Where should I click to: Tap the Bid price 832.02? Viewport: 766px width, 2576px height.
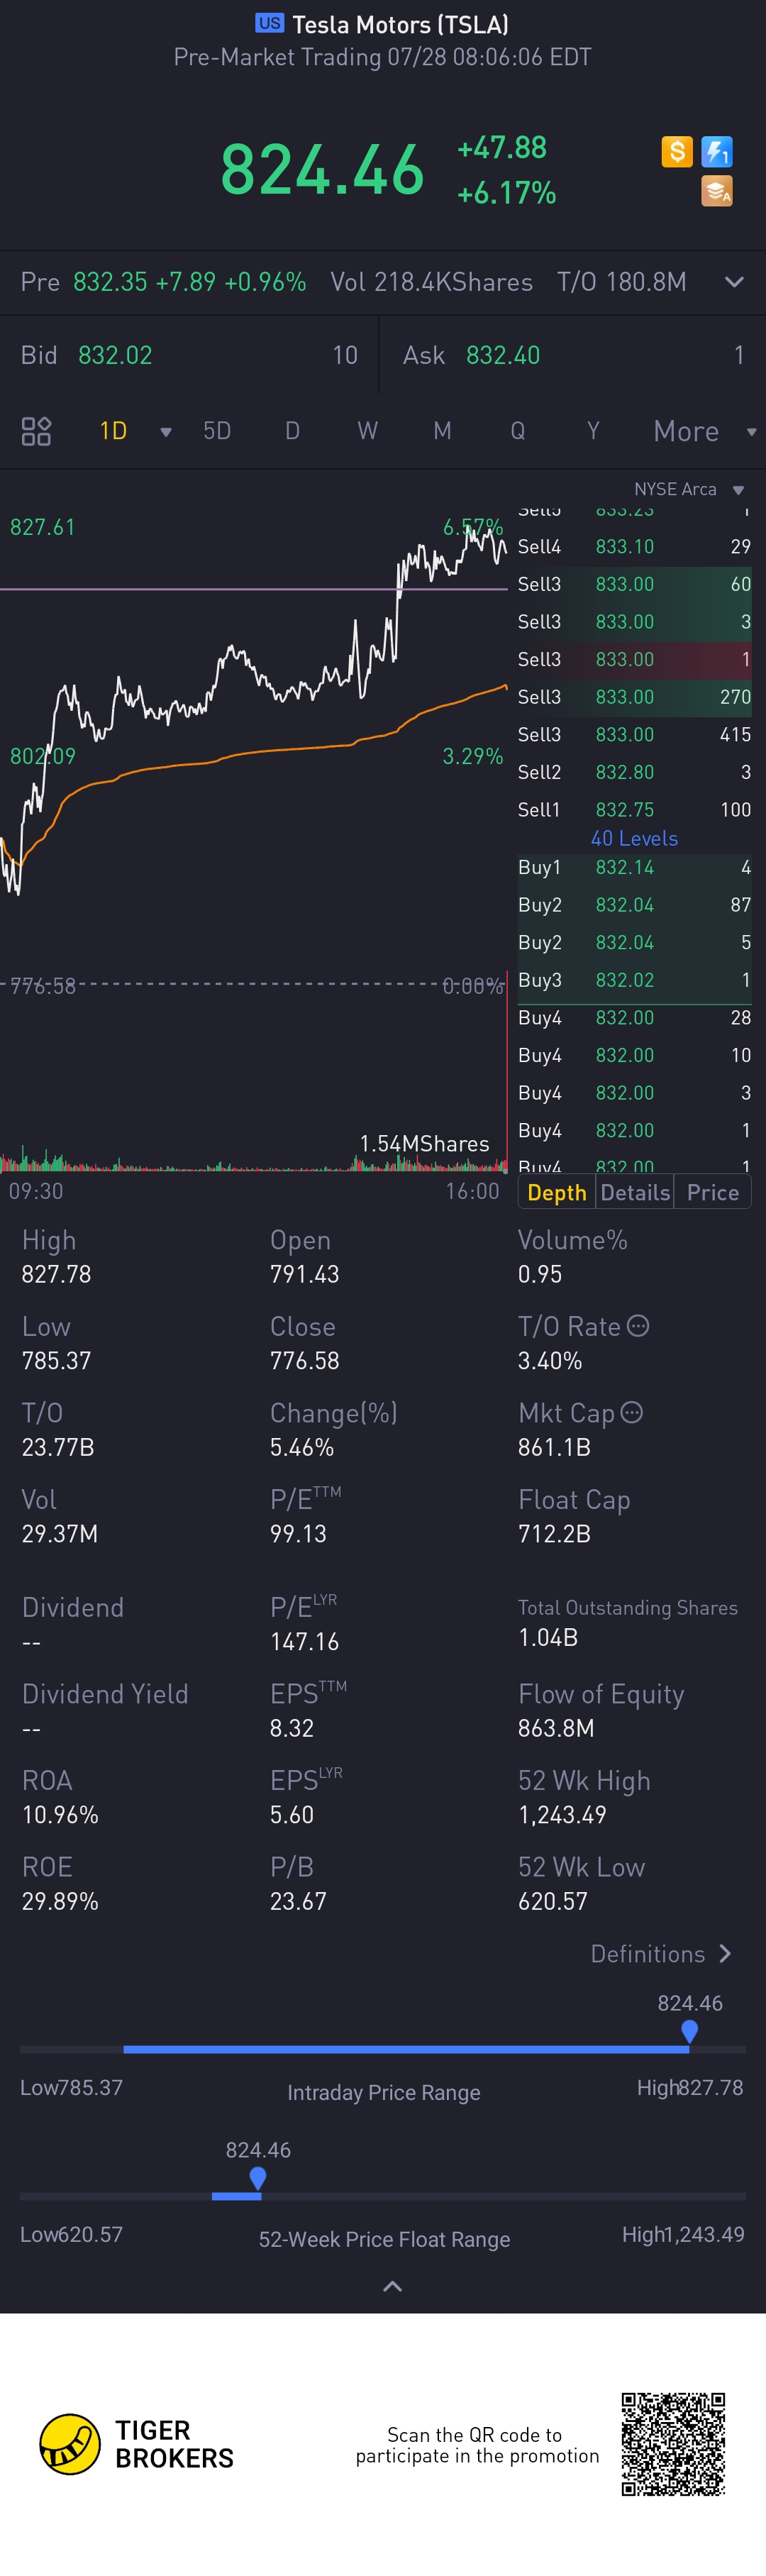[x=115, y=355]
